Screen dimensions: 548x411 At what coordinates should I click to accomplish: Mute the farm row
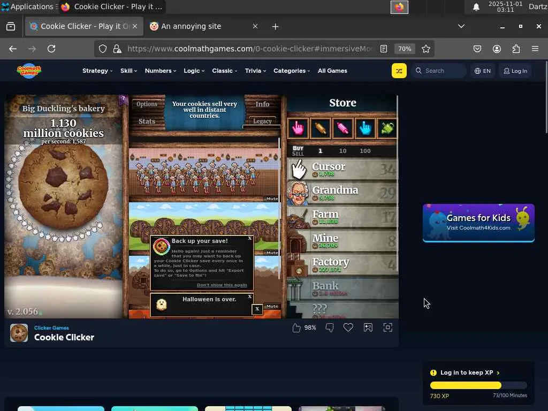tap(272, 253)
